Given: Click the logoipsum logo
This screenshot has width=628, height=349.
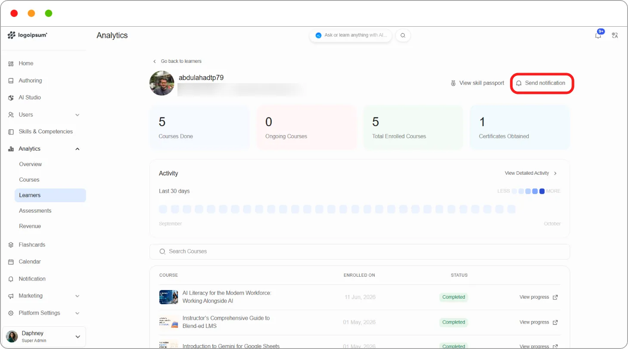Looking at the screenshot, I should (x=28, y=35).
